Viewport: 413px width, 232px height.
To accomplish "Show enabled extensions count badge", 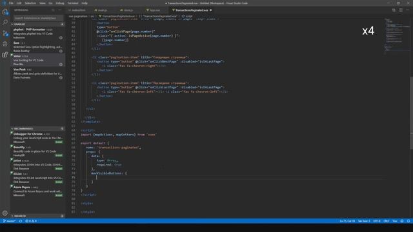I will click(x=62, y=24).
